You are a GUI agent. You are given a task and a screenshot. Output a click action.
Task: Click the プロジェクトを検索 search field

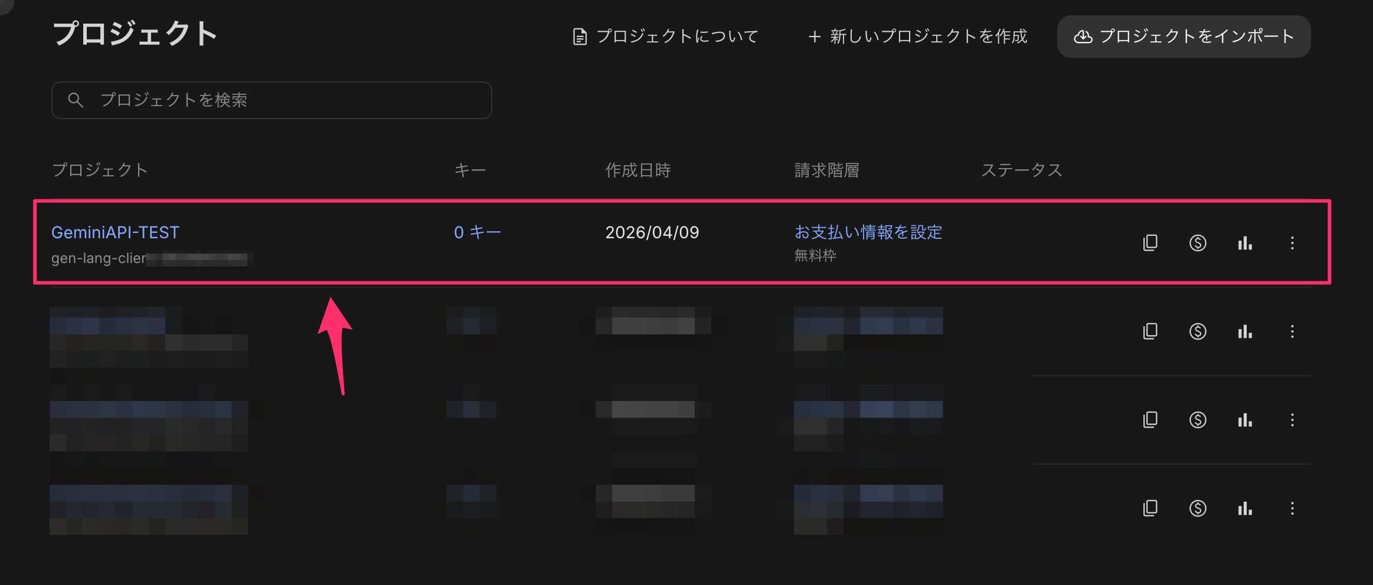272,100
